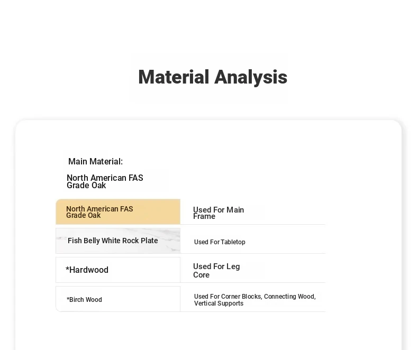Click the asterisk before "Birch Wood"
Screen dimensions: 418x350
pos(68,300)
